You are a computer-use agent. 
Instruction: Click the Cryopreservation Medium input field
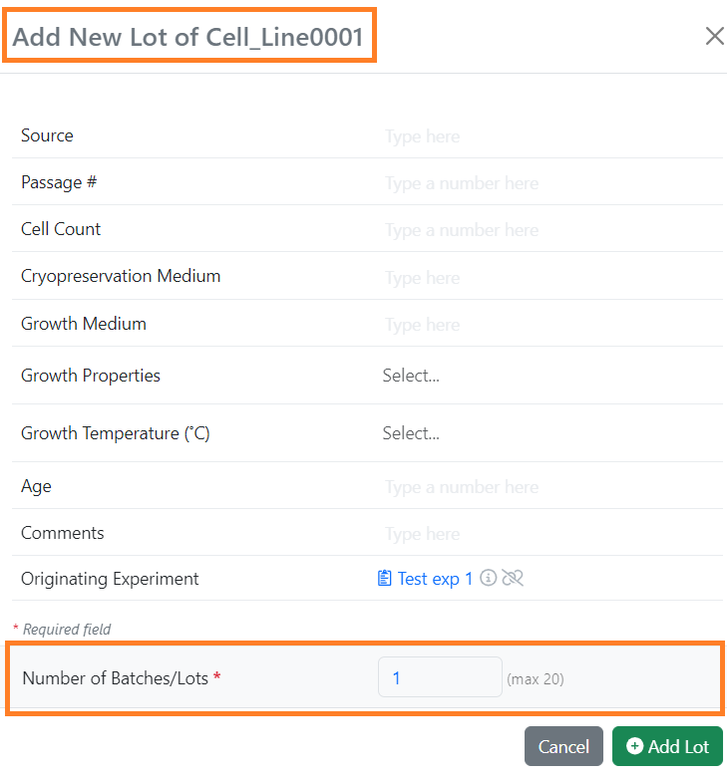coord(550,278)
